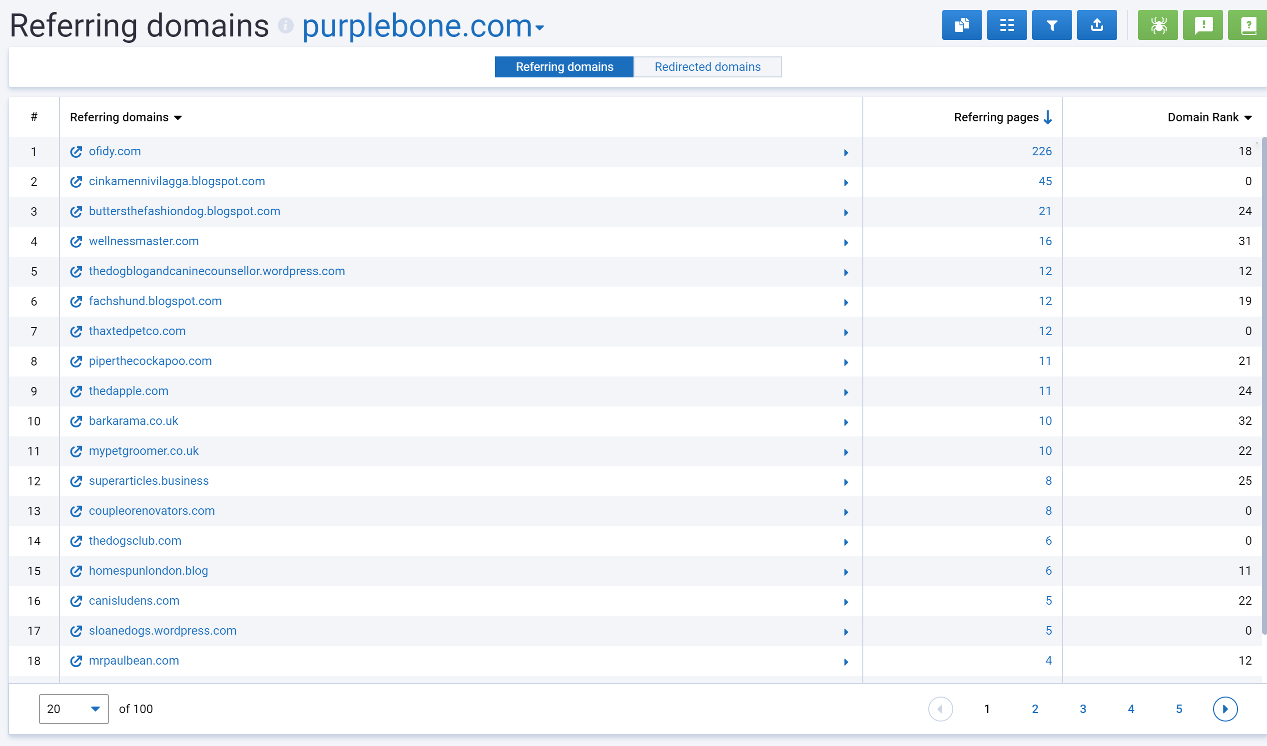1267x746 pixels.
Task: Click the green spider crawler icon
Action: [x=1158, y=25]
